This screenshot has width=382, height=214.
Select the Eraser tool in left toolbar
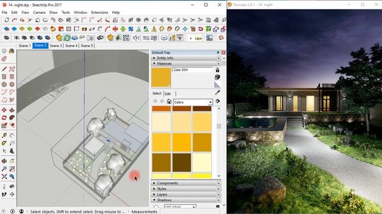(x=4, y=59)
